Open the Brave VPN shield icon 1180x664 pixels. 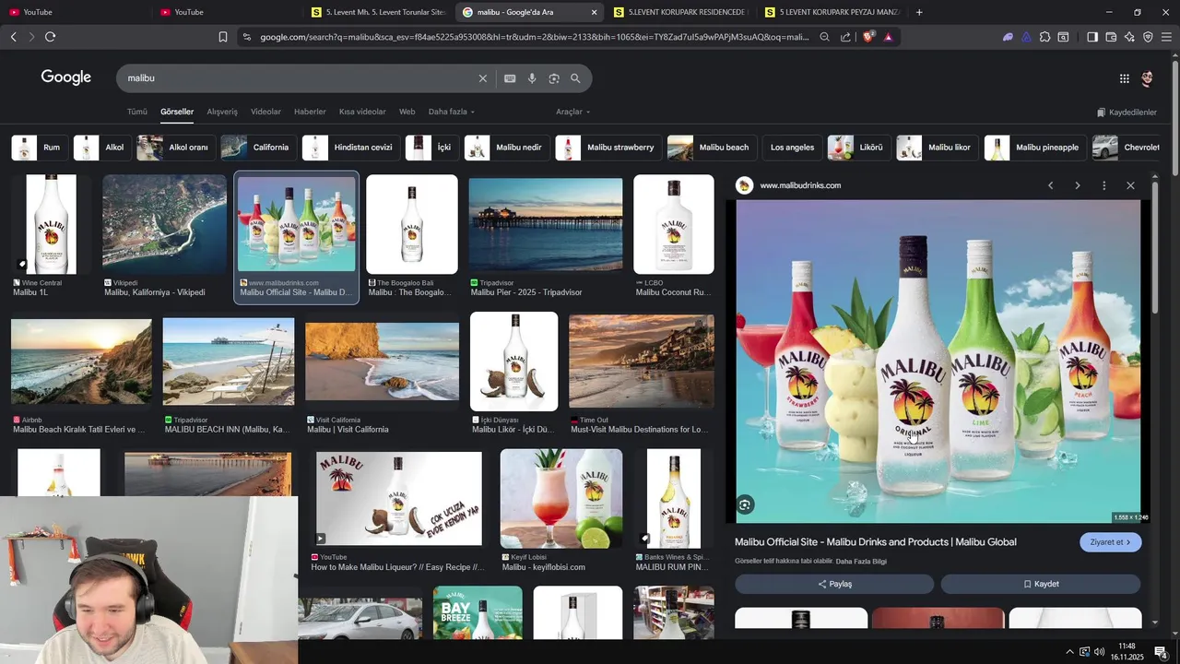[1148, 37]
